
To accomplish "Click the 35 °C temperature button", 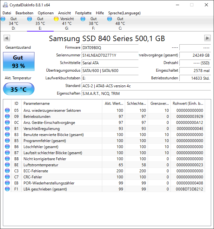I will (19, 89).
